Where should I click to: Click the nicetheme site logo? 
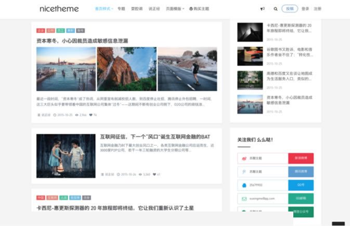[x=59, y=9]
